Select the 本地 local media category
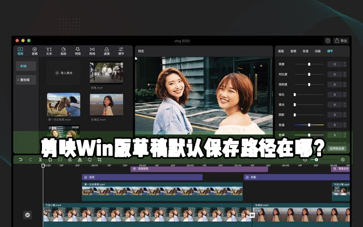The height and width of the screenshot is (227, 363). (26, 66)
